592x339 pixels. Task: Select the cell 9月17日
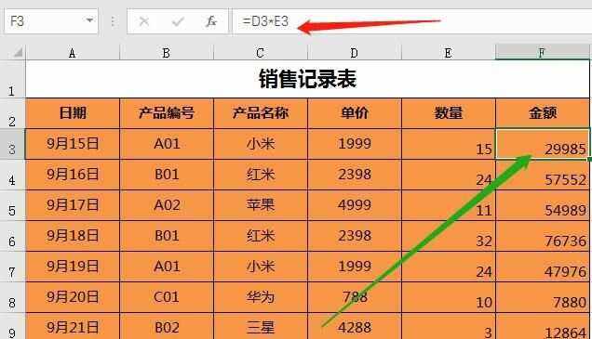(73, 205)
